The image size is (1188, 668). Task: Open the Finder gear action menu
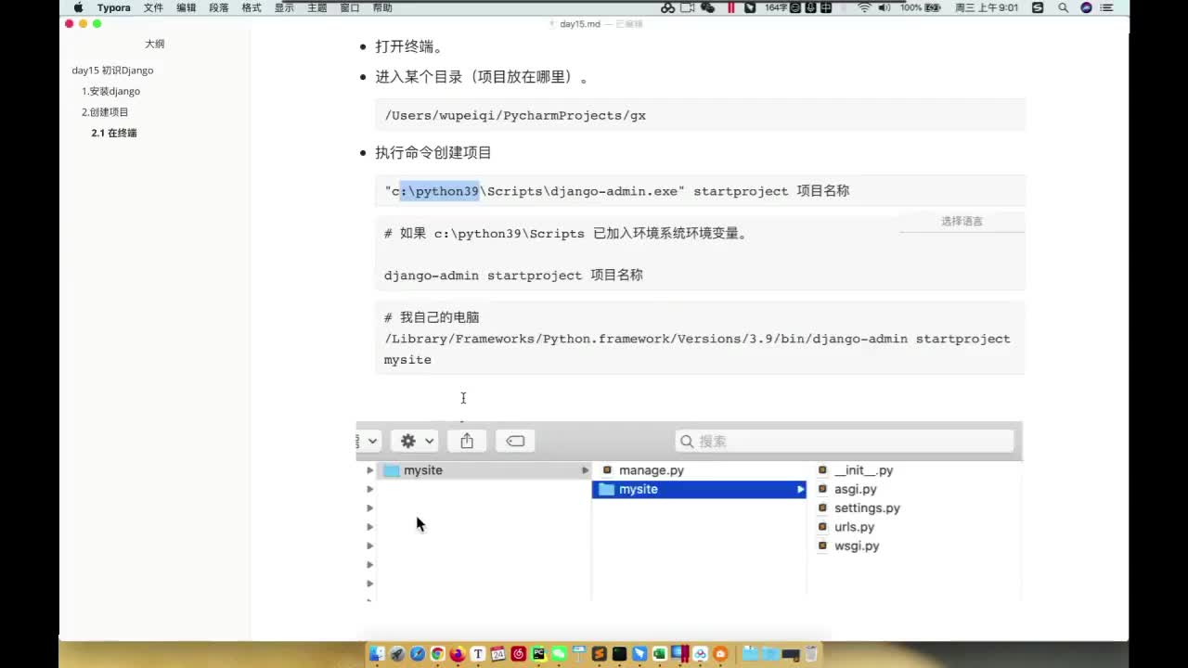417,441
